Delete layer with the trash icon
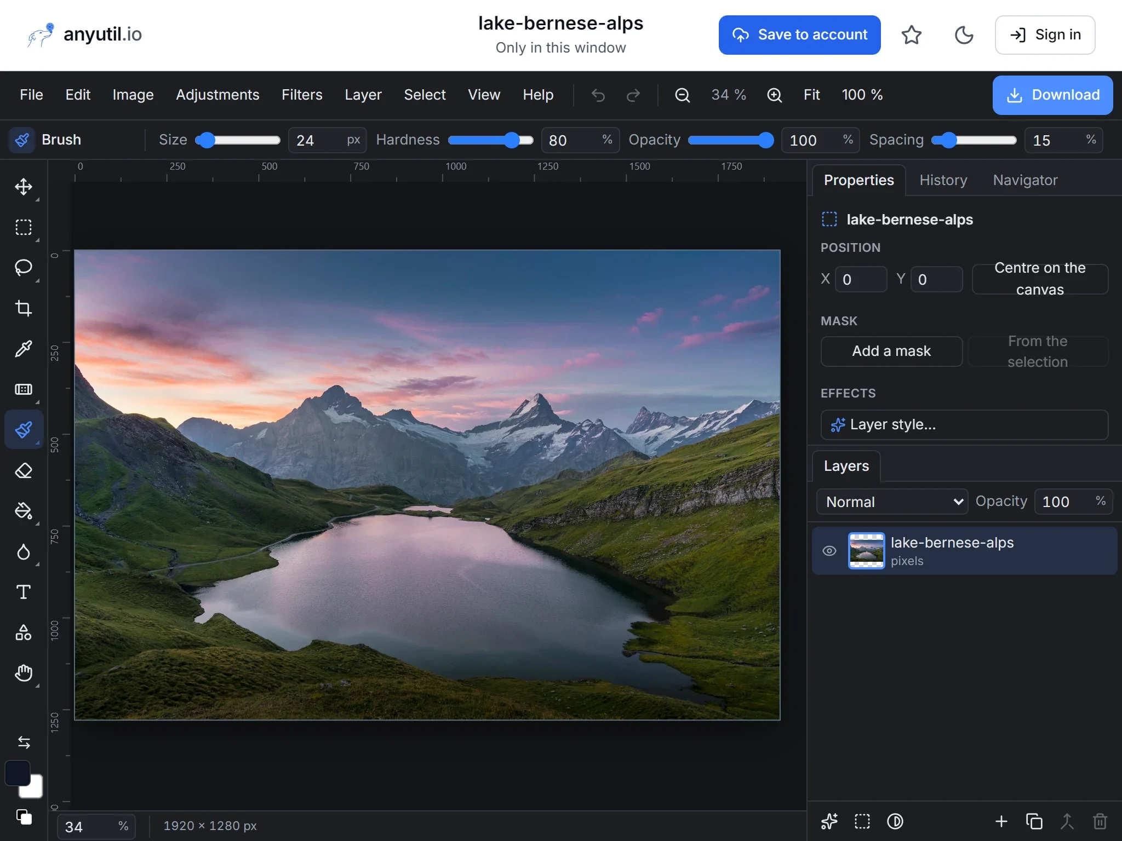Viewport: 1122px width, 841px height. click(x=1100, y=821)
